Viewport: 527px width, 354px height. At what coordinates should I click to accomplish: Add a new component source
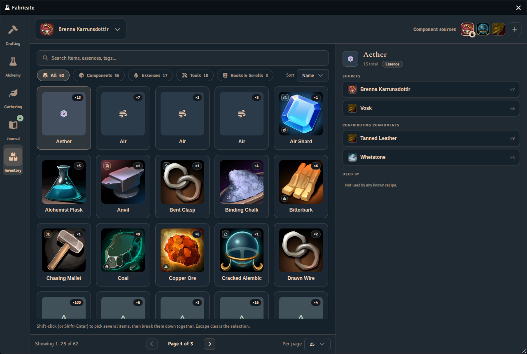pos(514,29)
